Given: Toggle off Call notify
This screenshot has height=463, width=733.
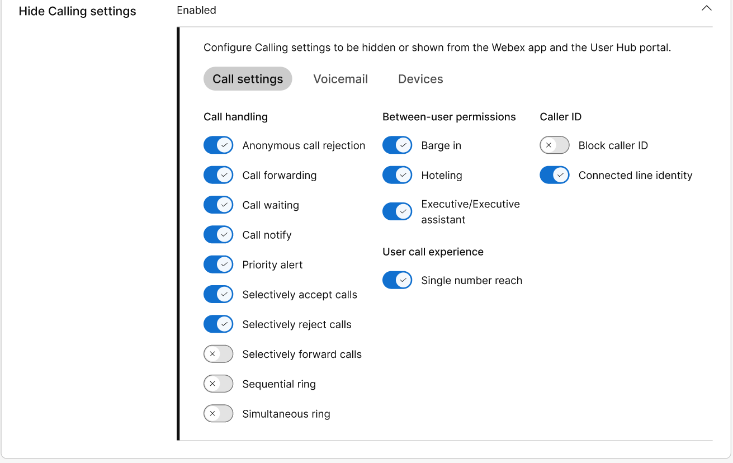Looking at the screenshot, I should tap(219, 234).
